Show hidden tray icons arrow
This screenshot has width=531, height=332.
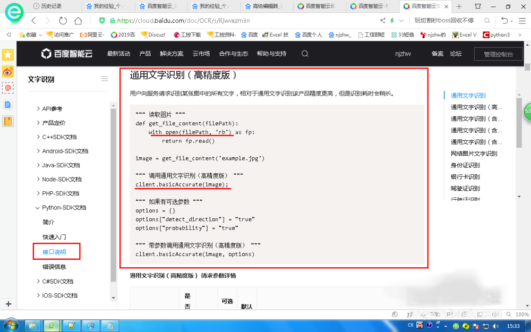pos(446,327)
